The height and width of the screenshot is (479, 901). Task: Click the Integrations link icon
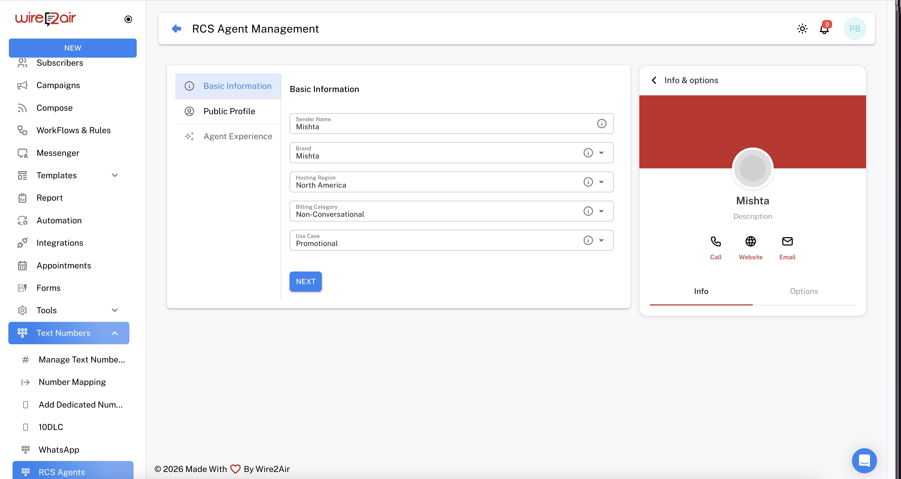click(x=22, y=242)
